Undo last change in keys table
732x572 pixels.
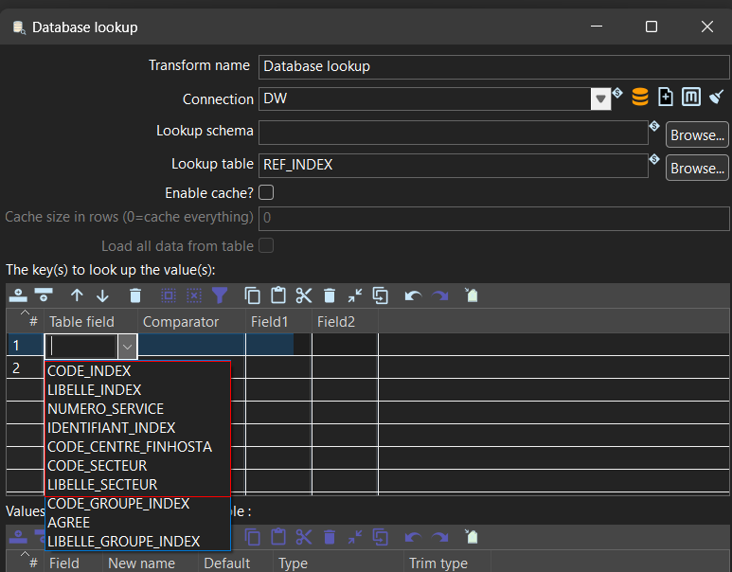(413, 295)
